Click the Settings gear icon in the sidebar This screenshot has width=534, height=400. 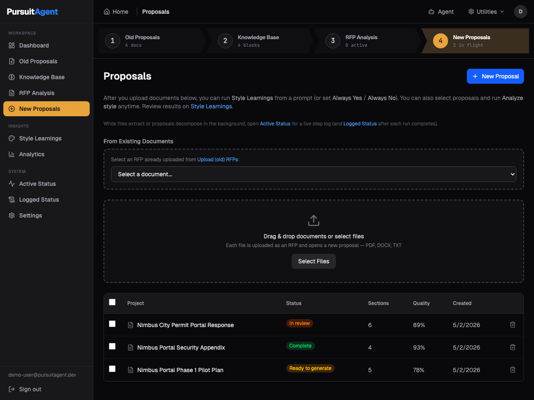12,215
